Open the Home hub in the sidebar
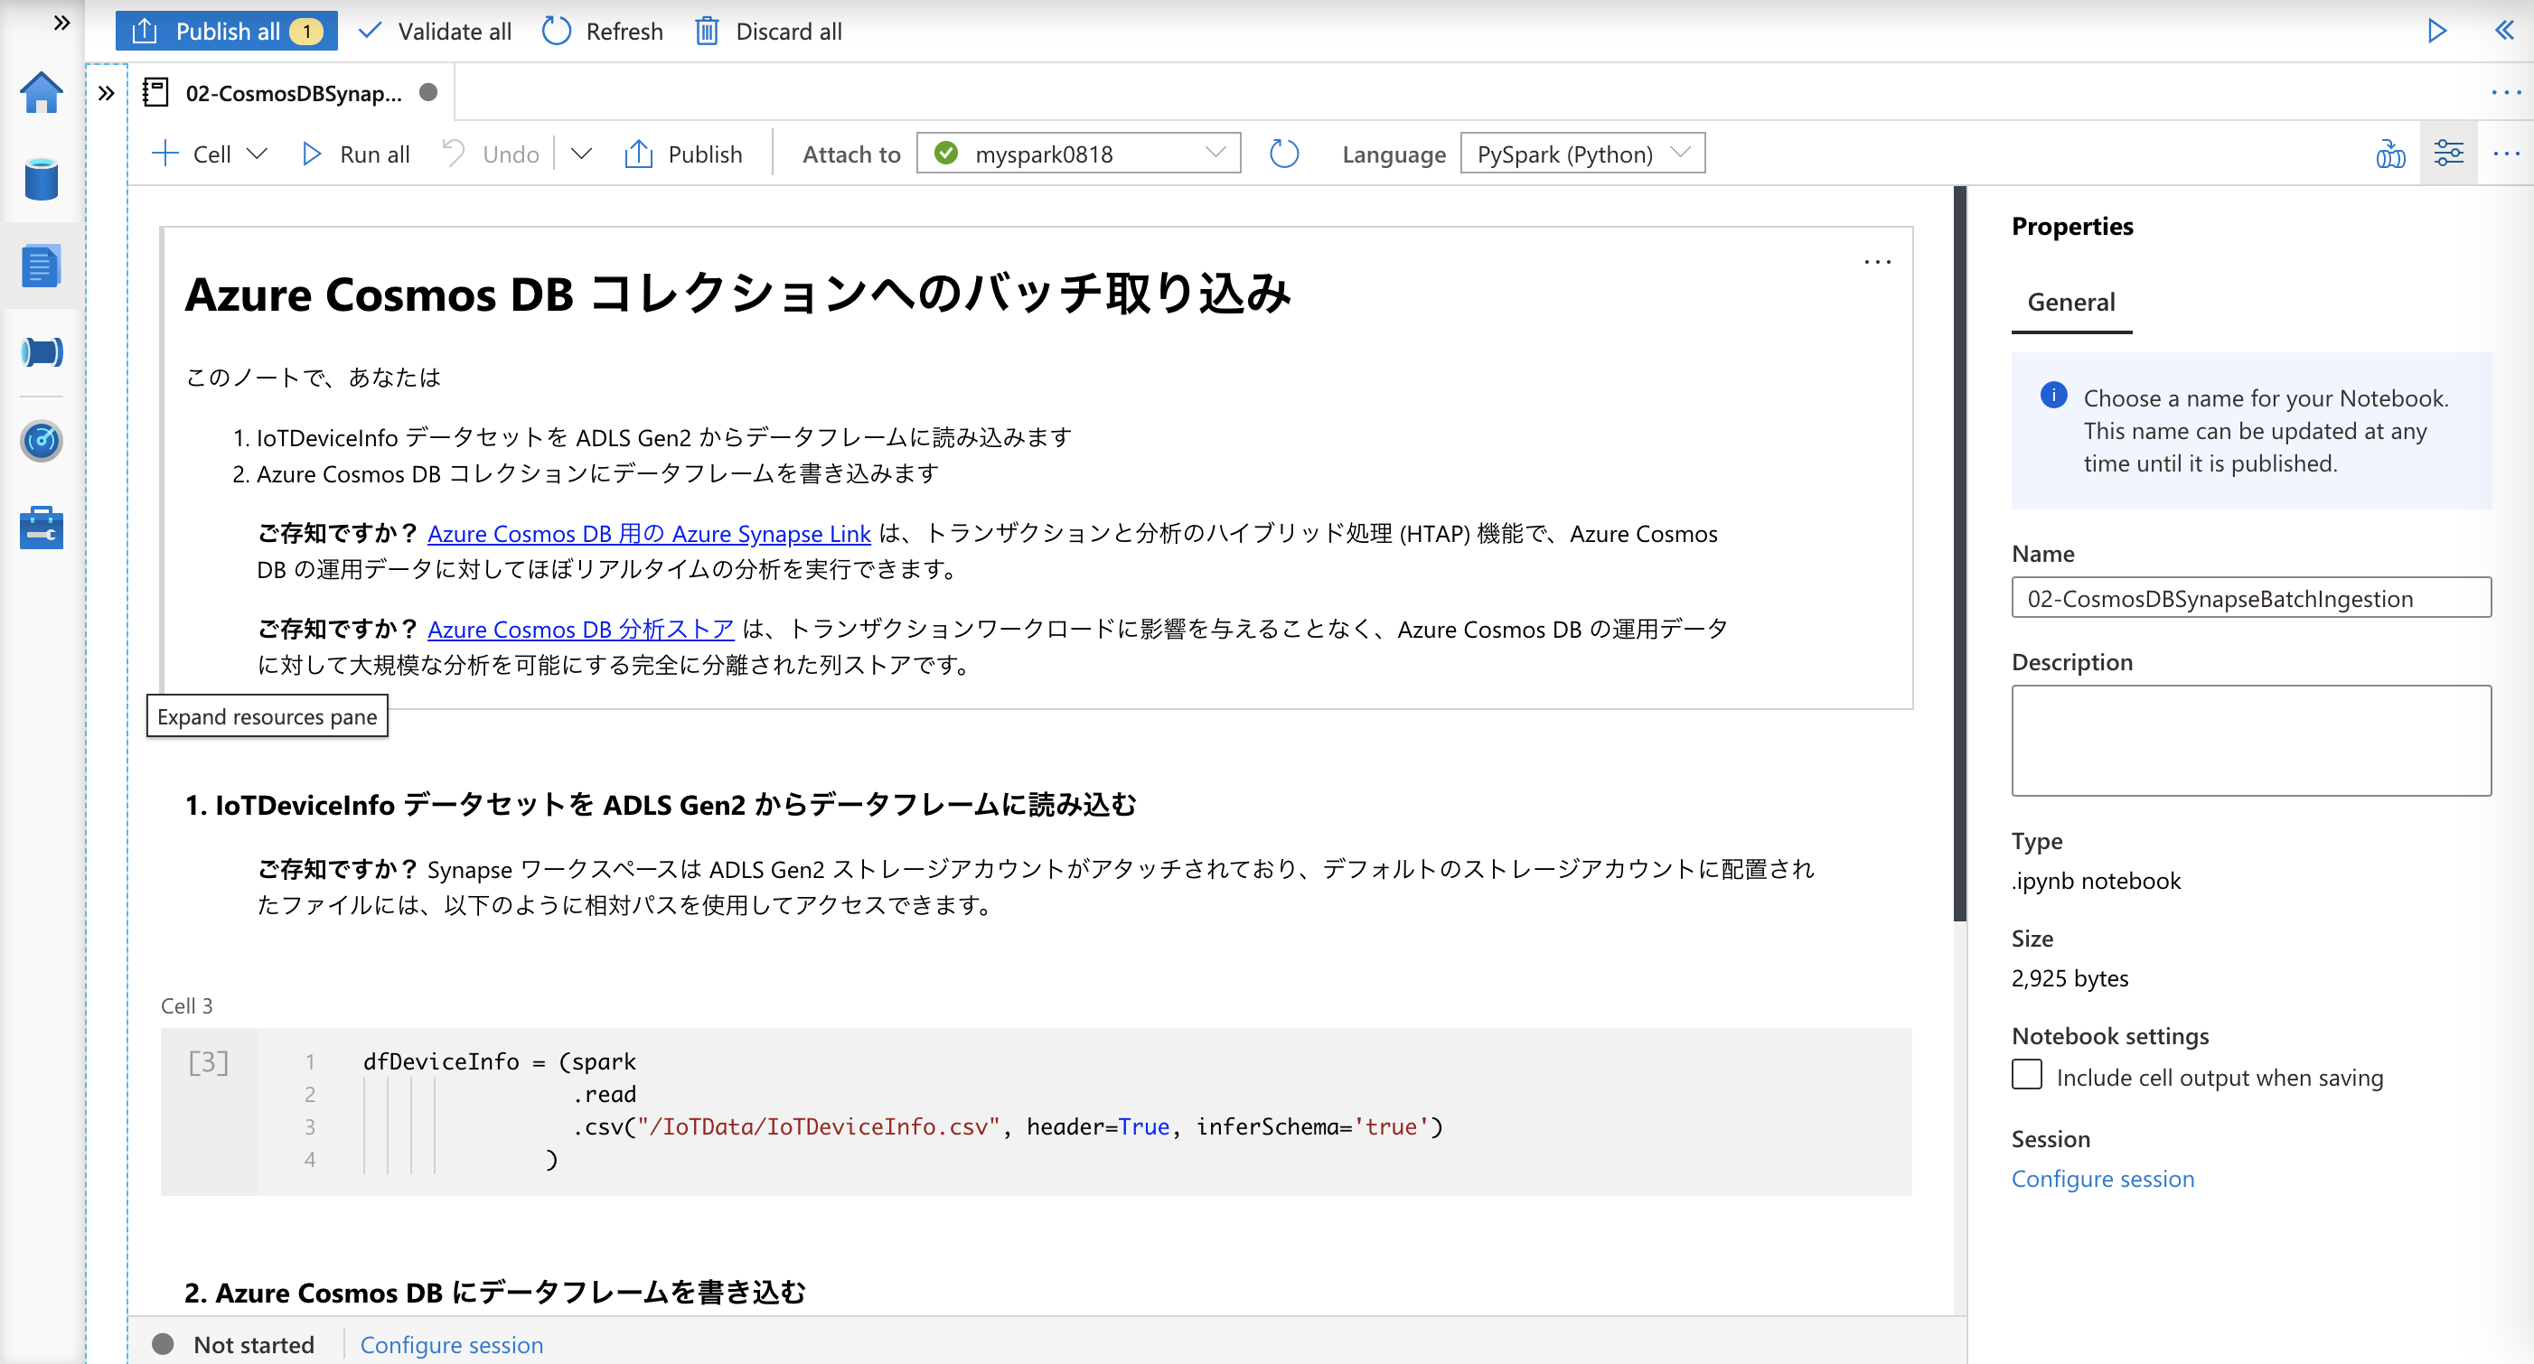Image resolution: width=2534 pixels, height=1364 pixels. [x=41, y=92]
